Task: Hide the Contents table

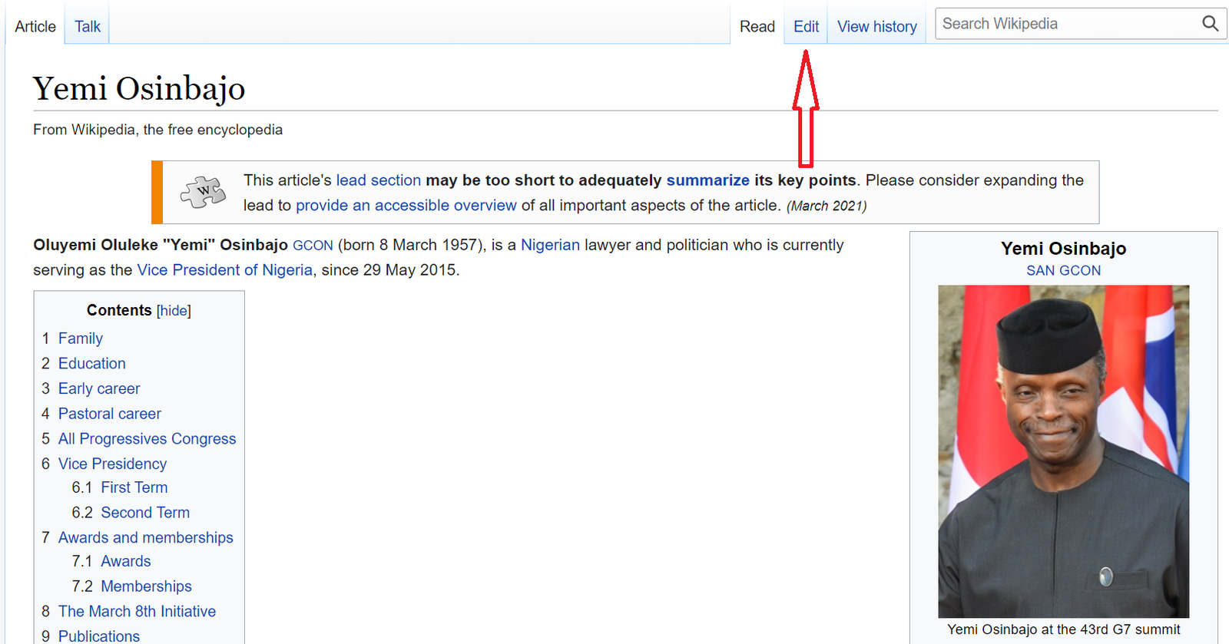Action: click(x=174, y=311)
